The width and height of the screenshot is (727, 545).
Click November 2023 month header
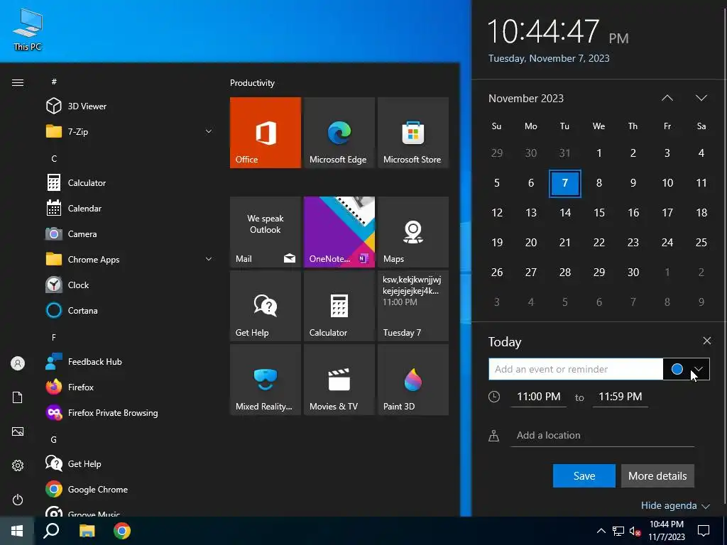point(526,98)
